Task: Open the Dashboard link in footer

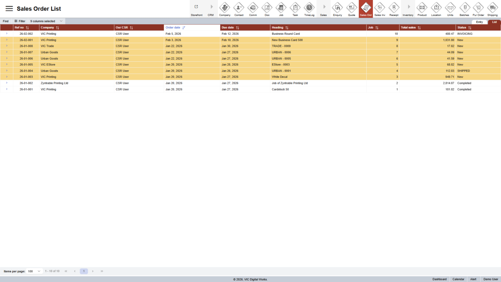Action: click(x=439, y=279)
